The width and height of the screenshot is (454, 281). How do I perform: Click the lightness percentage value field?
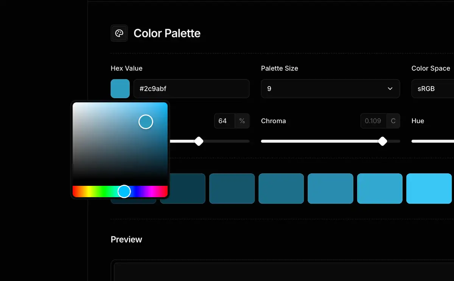pos(224,121)
